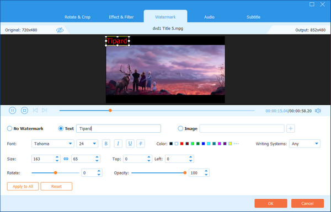
Task: Decrease the Top position value
Action: point(148,161)
